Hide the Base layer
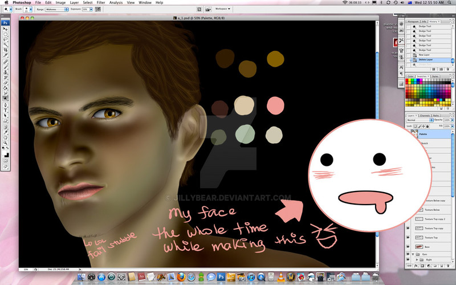The width and height of the screenshot is (456, 285). coord(408,247)
